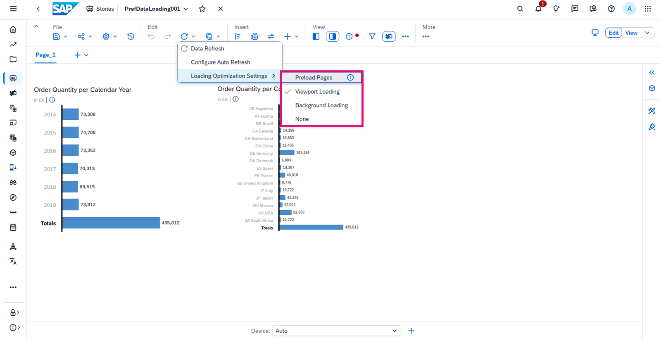661x339 pixels.
Task: Select the Page_1 tab
Action: click(x=45, y=55)
